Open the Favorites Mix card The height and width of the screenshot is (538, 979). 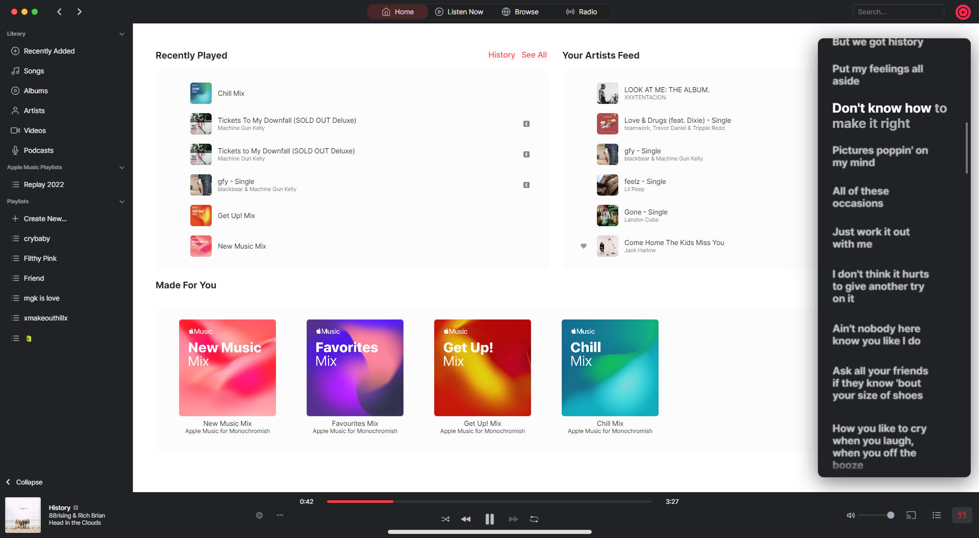(355, 368)
